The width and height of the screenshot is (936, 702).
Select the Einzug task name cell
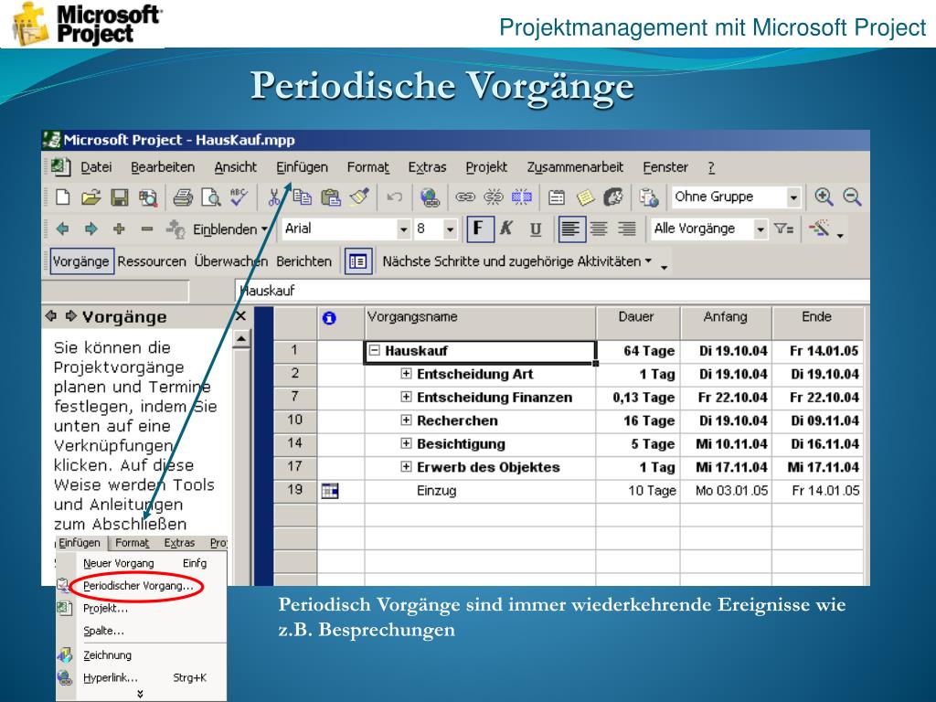coord(480,491)
